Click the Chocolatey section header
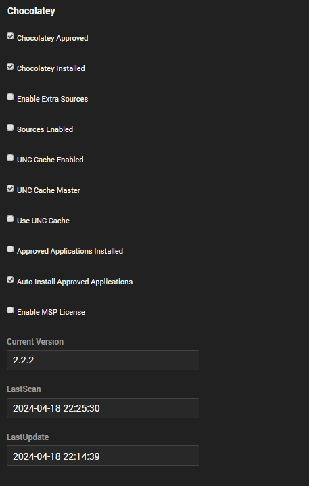Screen dimensions: 309x486 point(31,11)
